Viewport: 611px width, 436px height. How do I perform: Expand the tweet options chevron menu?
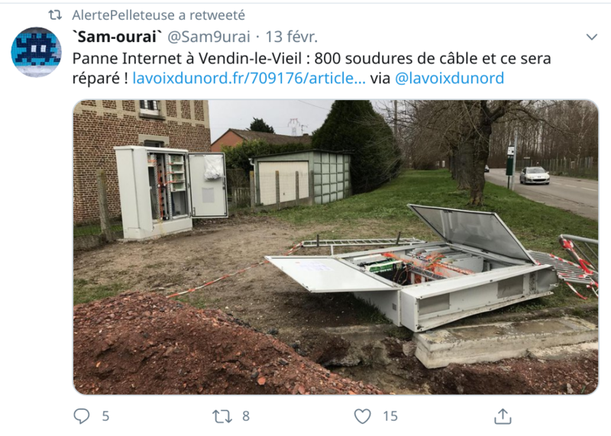(x=591, y=37)
